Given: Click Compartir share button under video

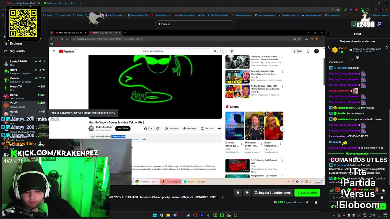Looking at the screenshot, I should [171, 128].
